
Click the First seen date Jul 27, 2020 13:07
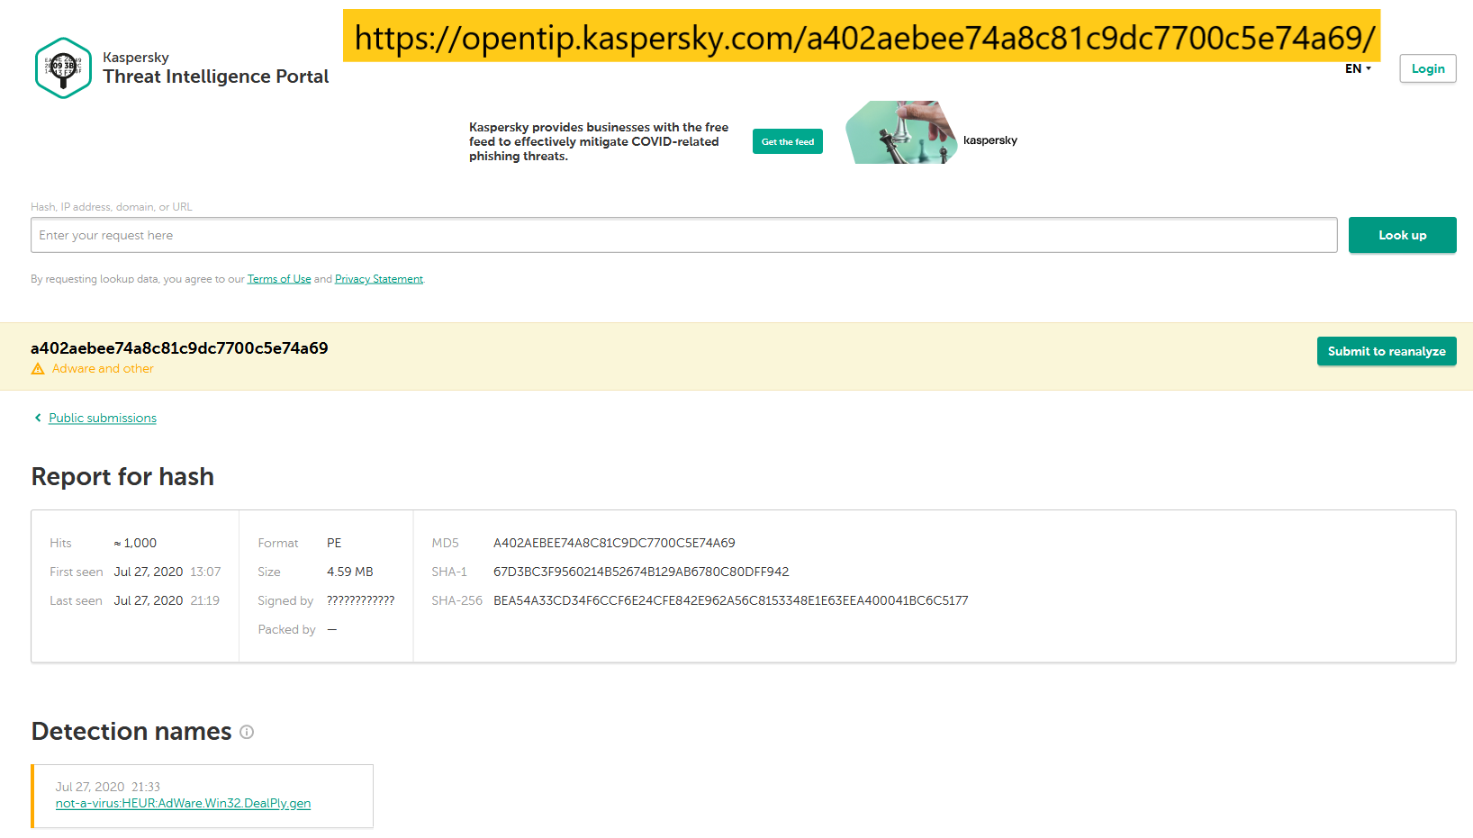(x=167, y=572)
